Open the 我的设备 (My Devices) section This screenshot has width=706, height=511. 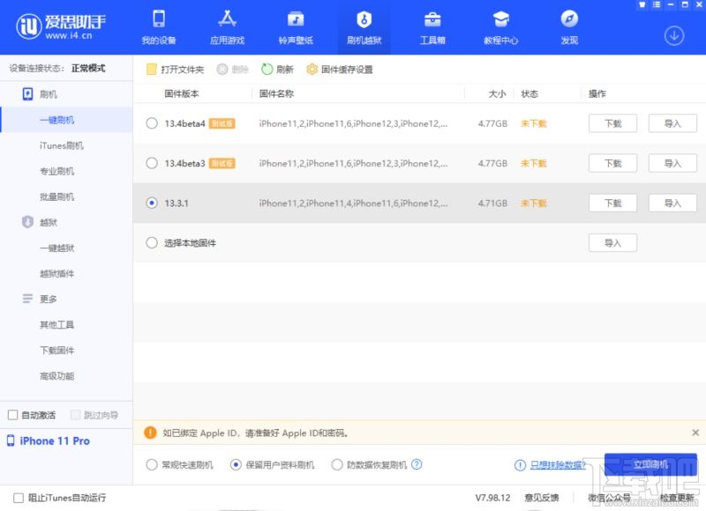point(157,26)
